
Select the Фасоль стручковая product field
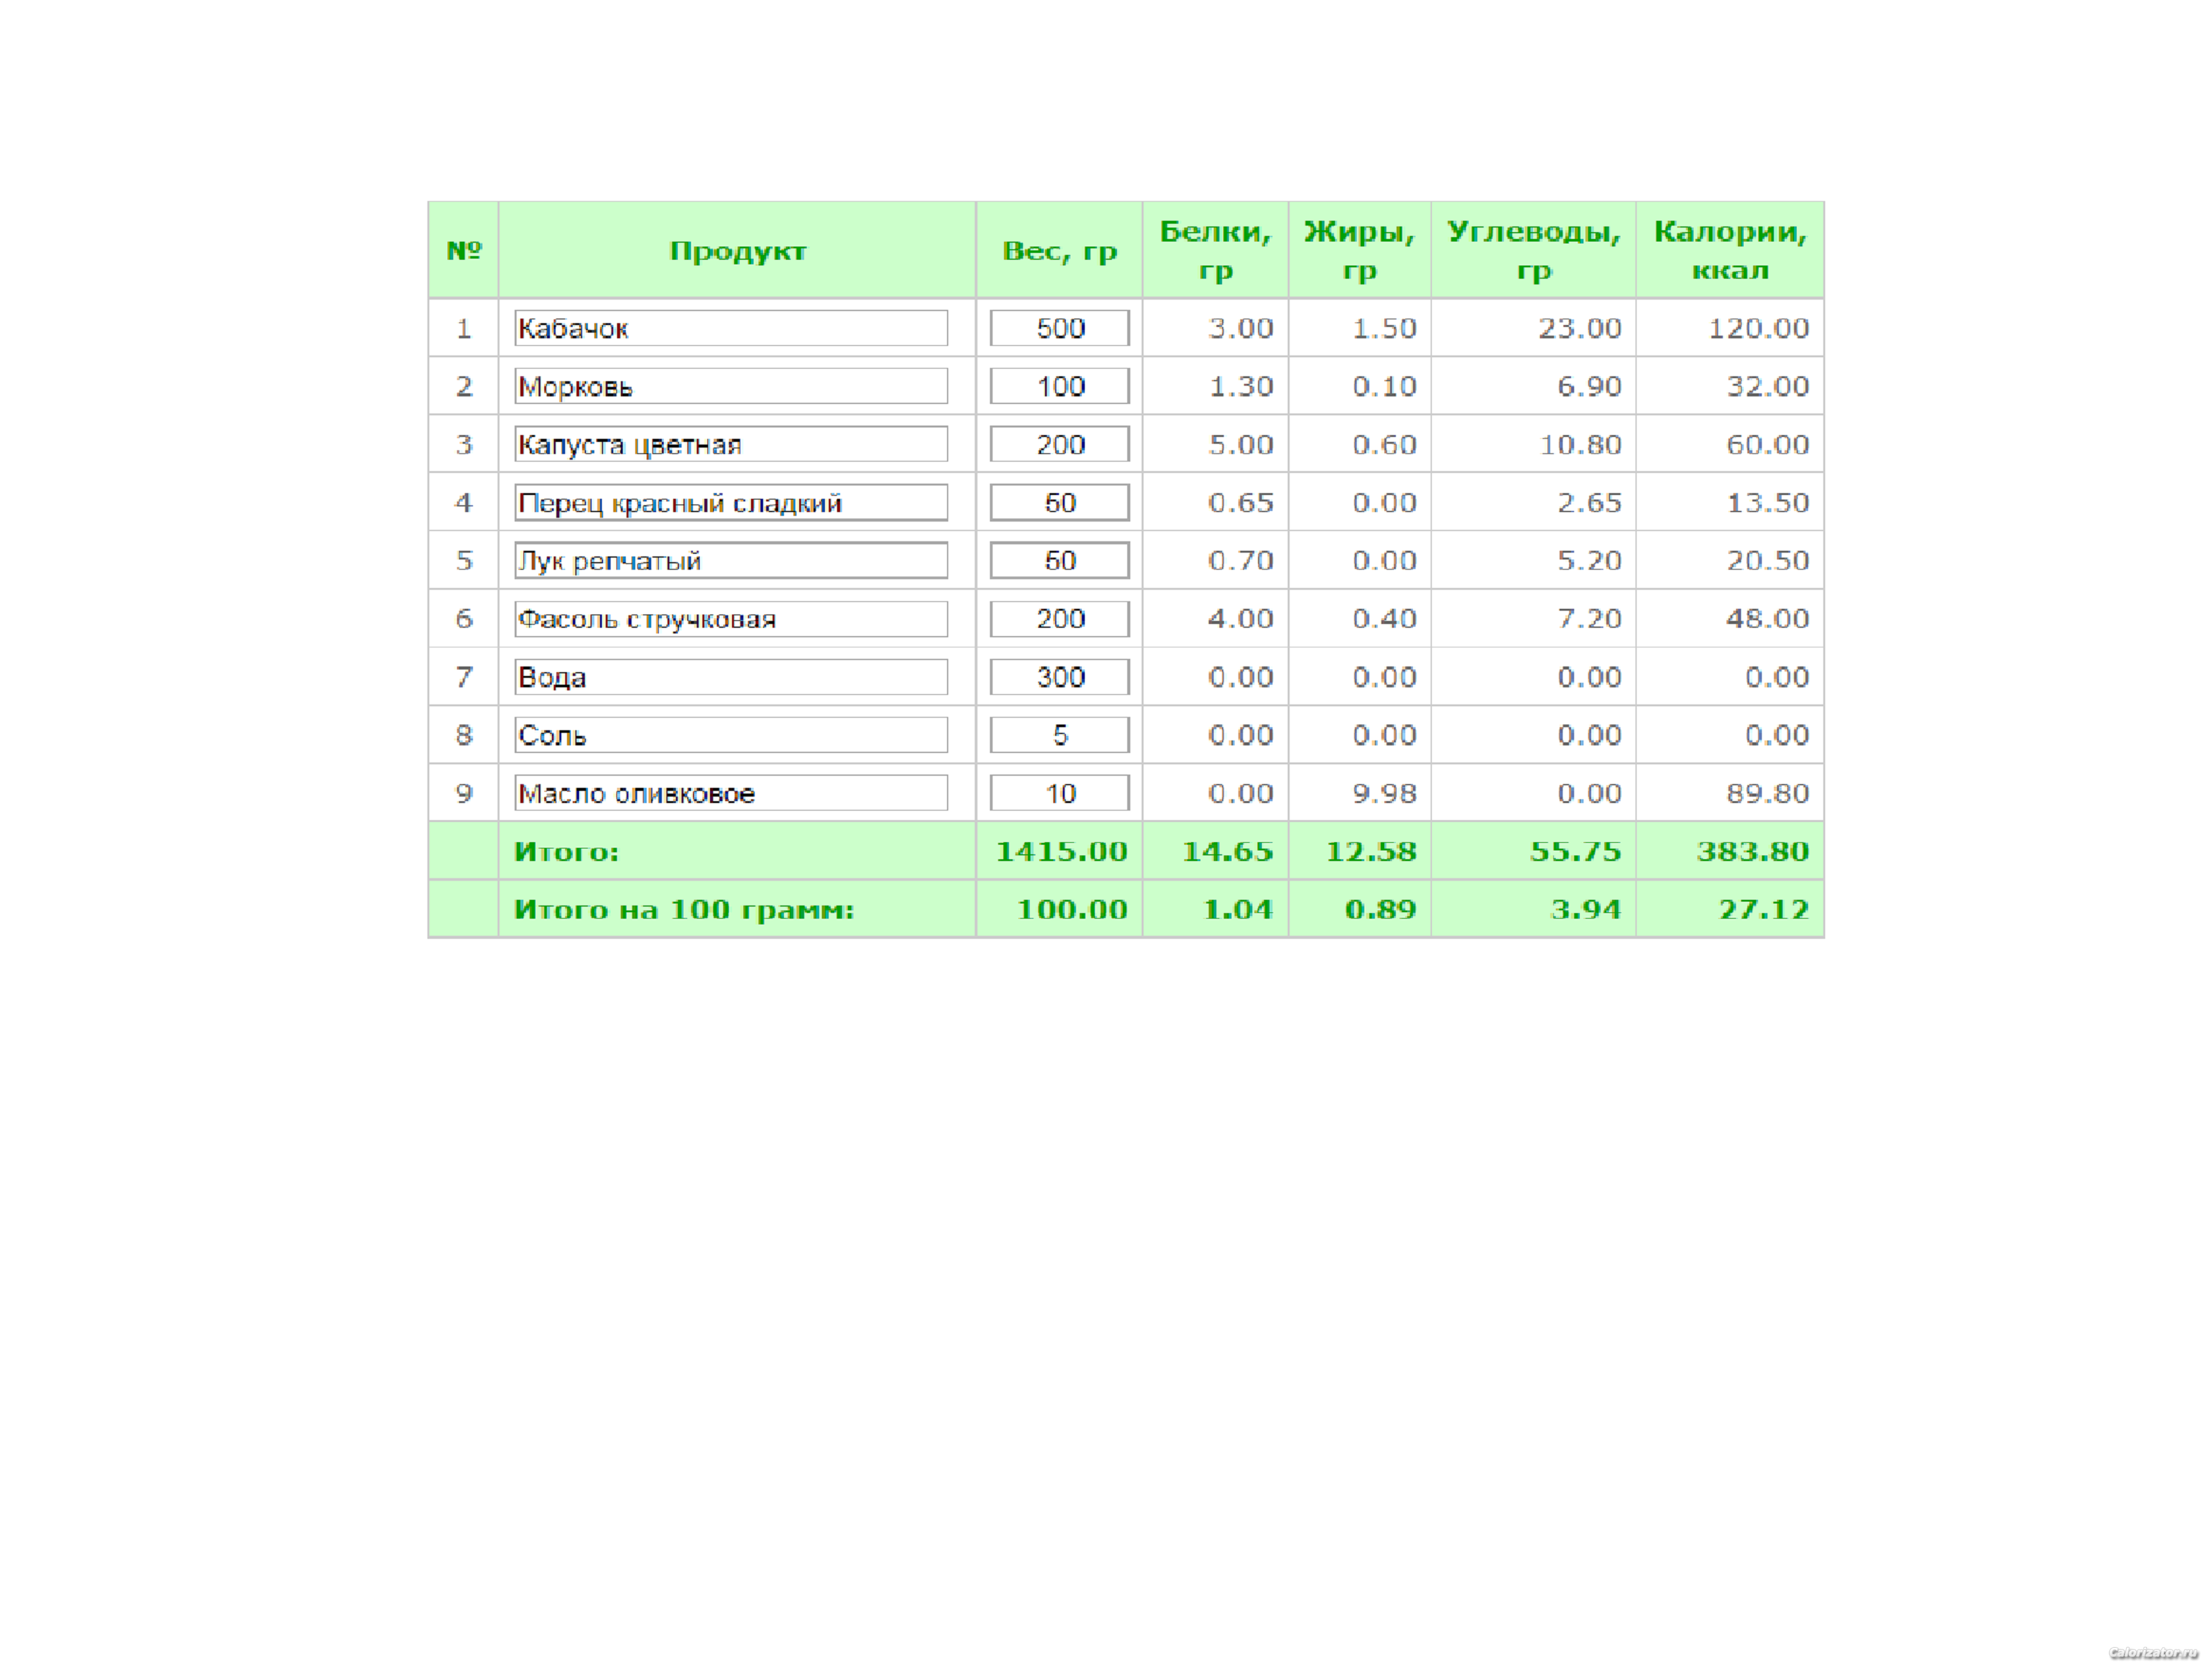[x=731, y=618]
